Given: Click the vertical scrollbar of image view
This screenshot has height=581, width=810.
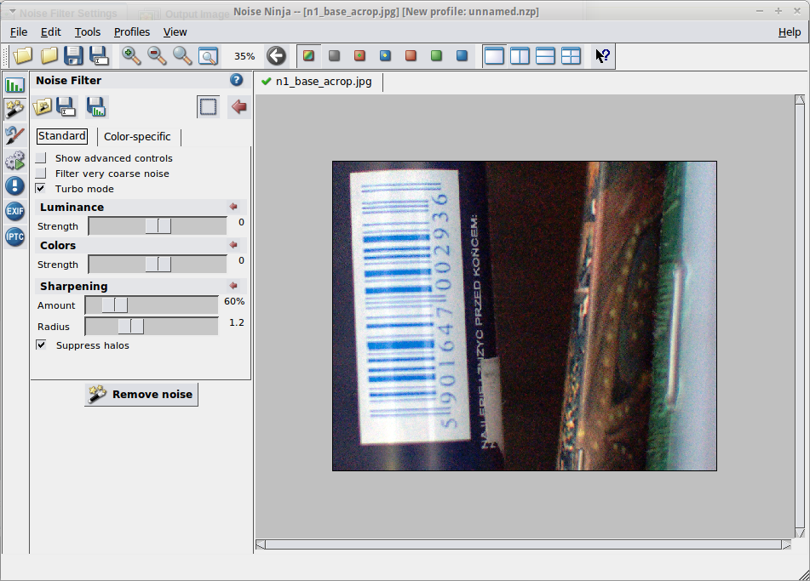Looking at the screenshot, I should click(800, 316).
